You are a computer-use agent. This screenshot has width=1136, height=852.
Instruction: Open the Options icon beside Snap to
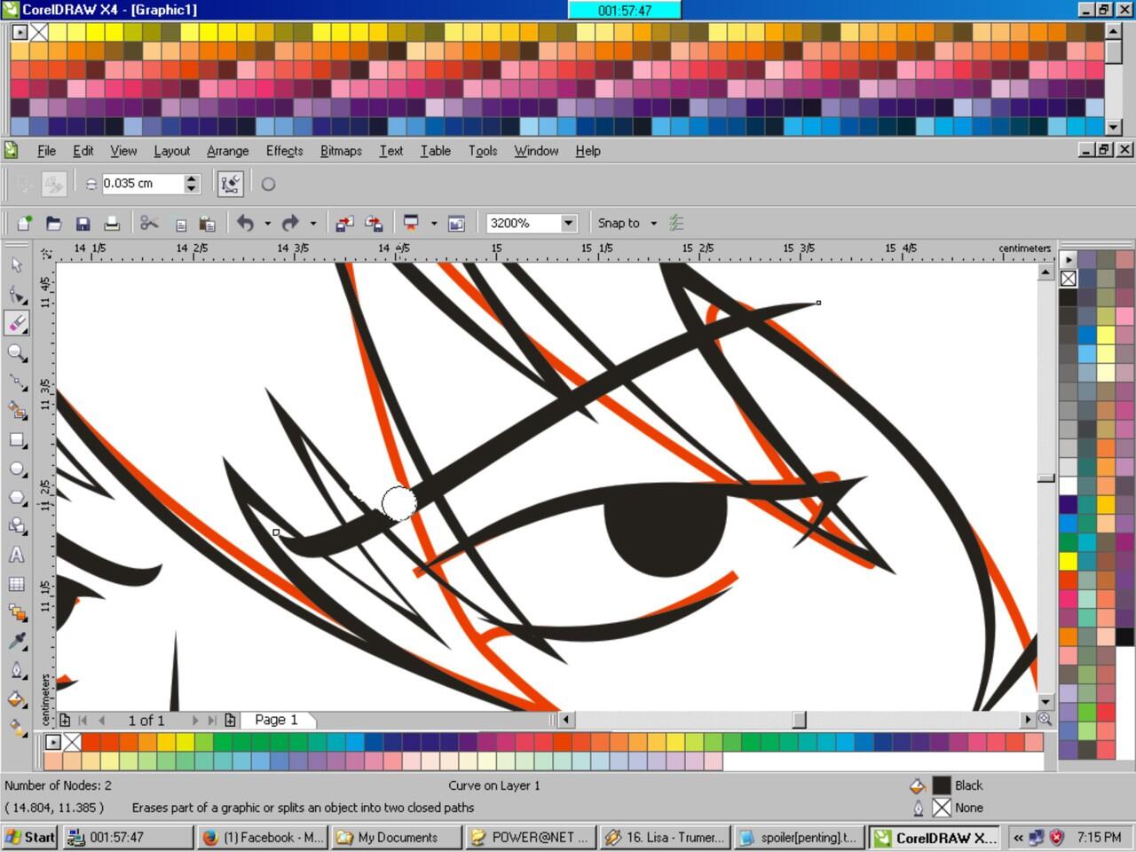676,224
